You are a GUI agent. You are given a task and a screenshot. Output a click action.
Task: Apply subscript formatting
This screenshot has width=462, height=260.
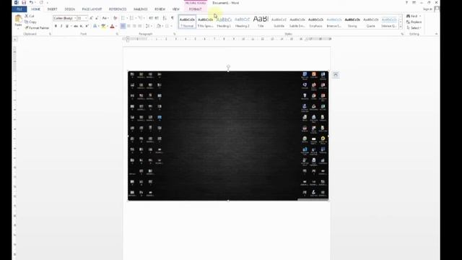[82, 26]
